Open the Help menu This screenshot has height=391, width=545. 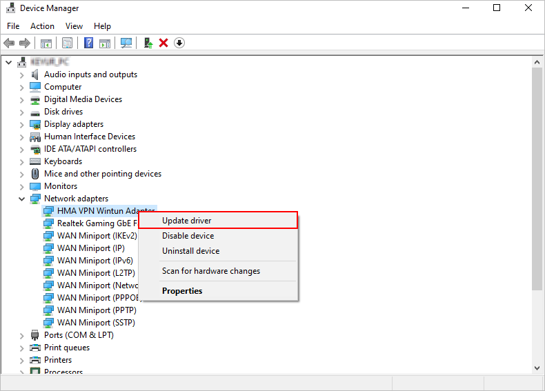coord(102,26)
